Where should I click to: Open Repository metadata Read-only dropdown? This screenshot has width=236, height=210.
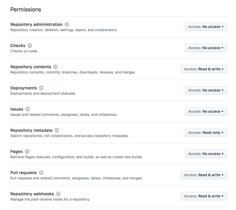click(206, 133)
